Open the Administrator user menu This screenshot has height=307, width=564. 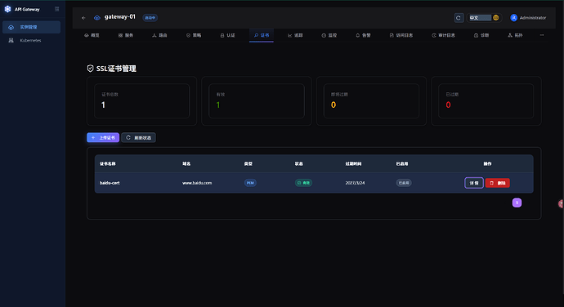(x=528, y=18)
